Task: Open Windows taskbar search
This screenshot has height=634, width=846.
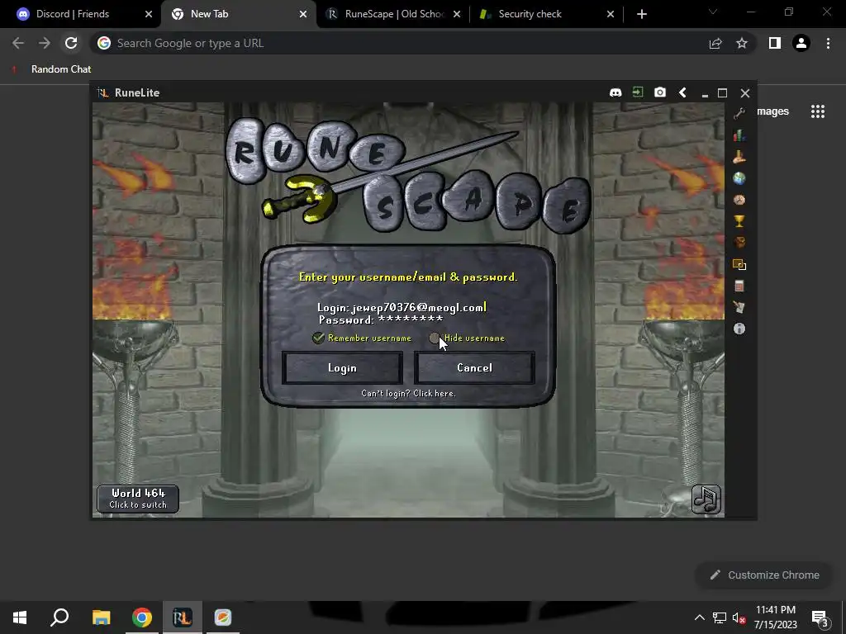Action: [x=59, y=617]
